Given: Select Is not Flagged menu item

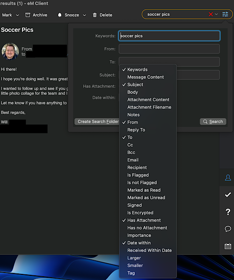Looking at the screenshot, I should (148, 182).
